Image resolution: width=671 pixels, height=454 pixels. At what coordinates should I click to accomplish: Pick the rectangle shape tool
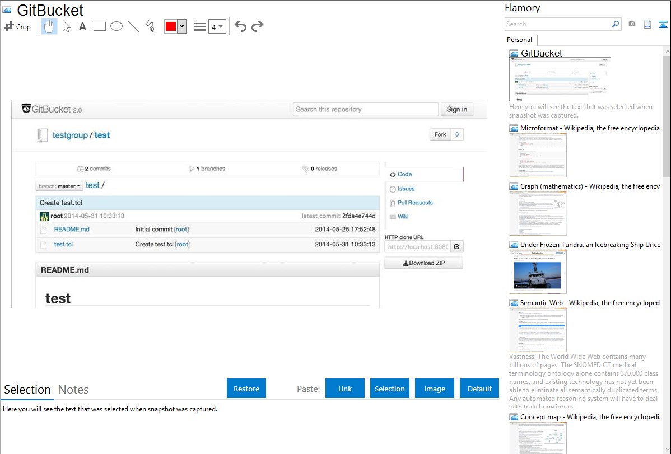[100, 26]
